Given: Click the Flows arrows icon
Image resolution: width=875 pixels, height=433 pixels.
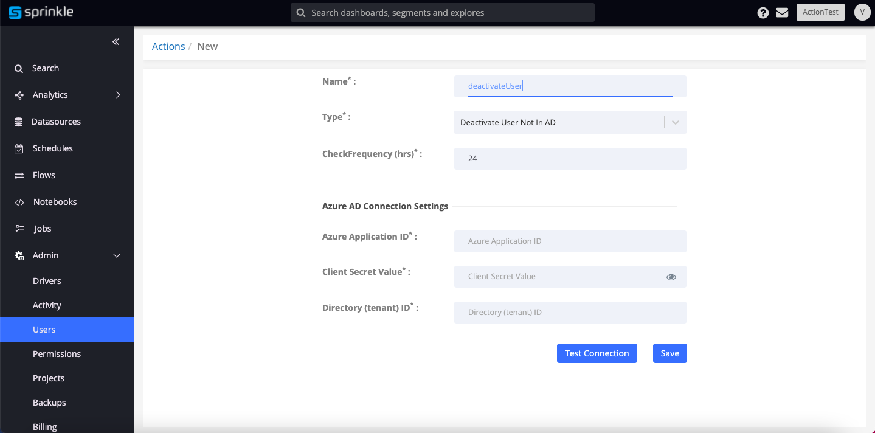Looking at the screenshot, I should (x=19, y=176).
